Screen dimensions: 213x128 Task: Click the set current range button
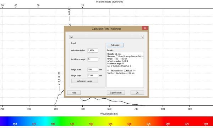(84, 81)
